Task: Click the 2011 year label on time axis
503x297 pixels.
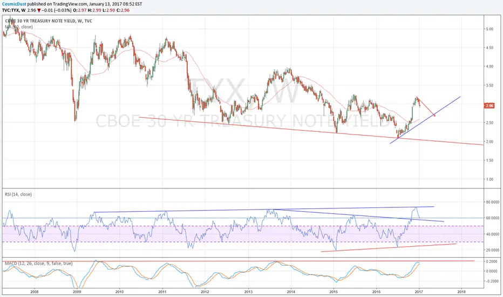Action: click(x=162, y=292)
